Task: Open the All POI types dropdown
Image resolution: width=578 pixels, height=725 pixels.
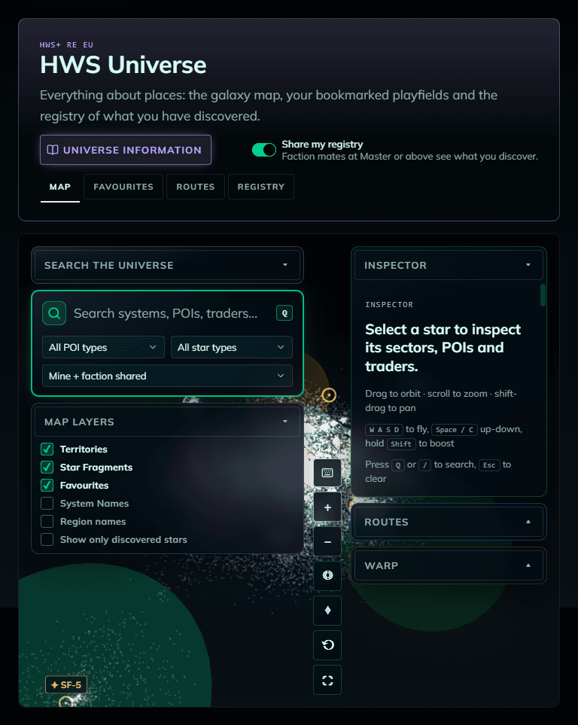Action: tap(103, 347)
